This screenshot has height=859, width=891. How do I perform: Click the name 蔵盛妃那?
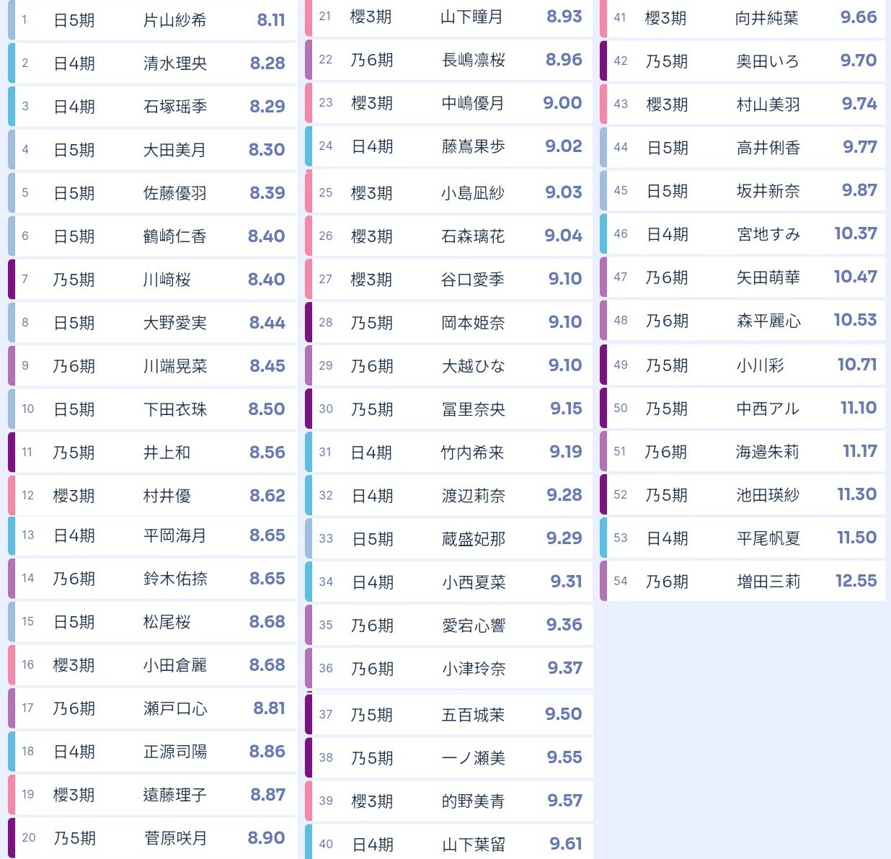point(472,539)
